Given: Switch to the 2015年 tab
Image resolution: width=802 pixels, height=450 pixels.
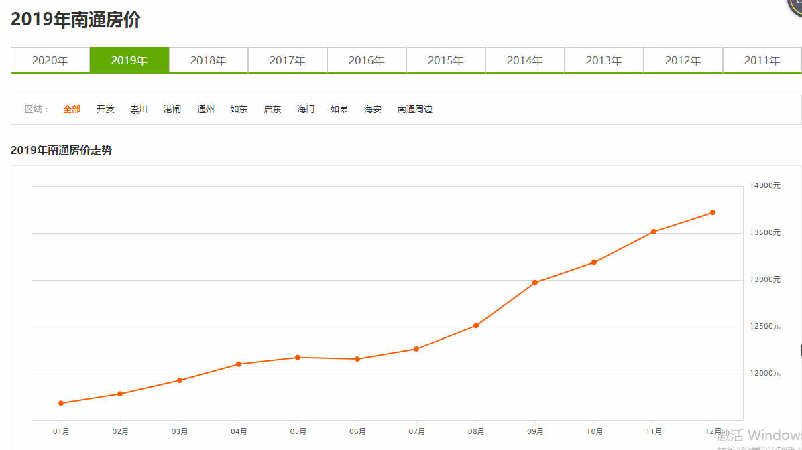Looking at the screenshot, I should point(446,60).
